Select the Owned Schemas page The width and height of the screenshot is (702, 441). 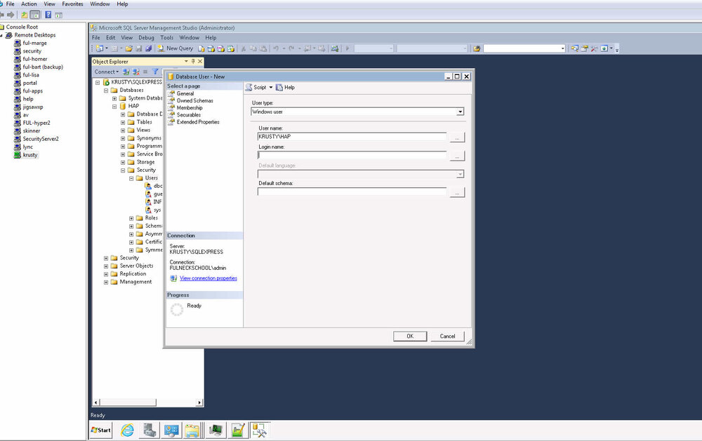[x=194, y=101]
